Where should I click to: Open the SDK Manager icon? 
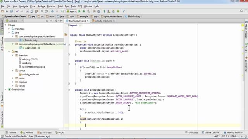coord(114,11)
